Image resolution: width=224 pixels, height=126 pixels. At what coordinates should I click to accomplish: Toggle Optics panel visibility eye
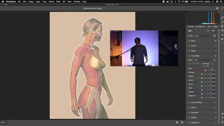pyautogui.click(x=216, y=107)
